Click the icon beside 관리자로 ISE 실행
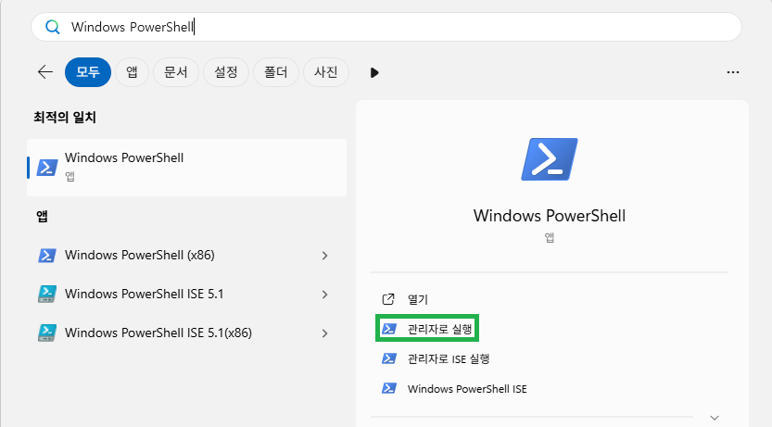 (389, 358)
